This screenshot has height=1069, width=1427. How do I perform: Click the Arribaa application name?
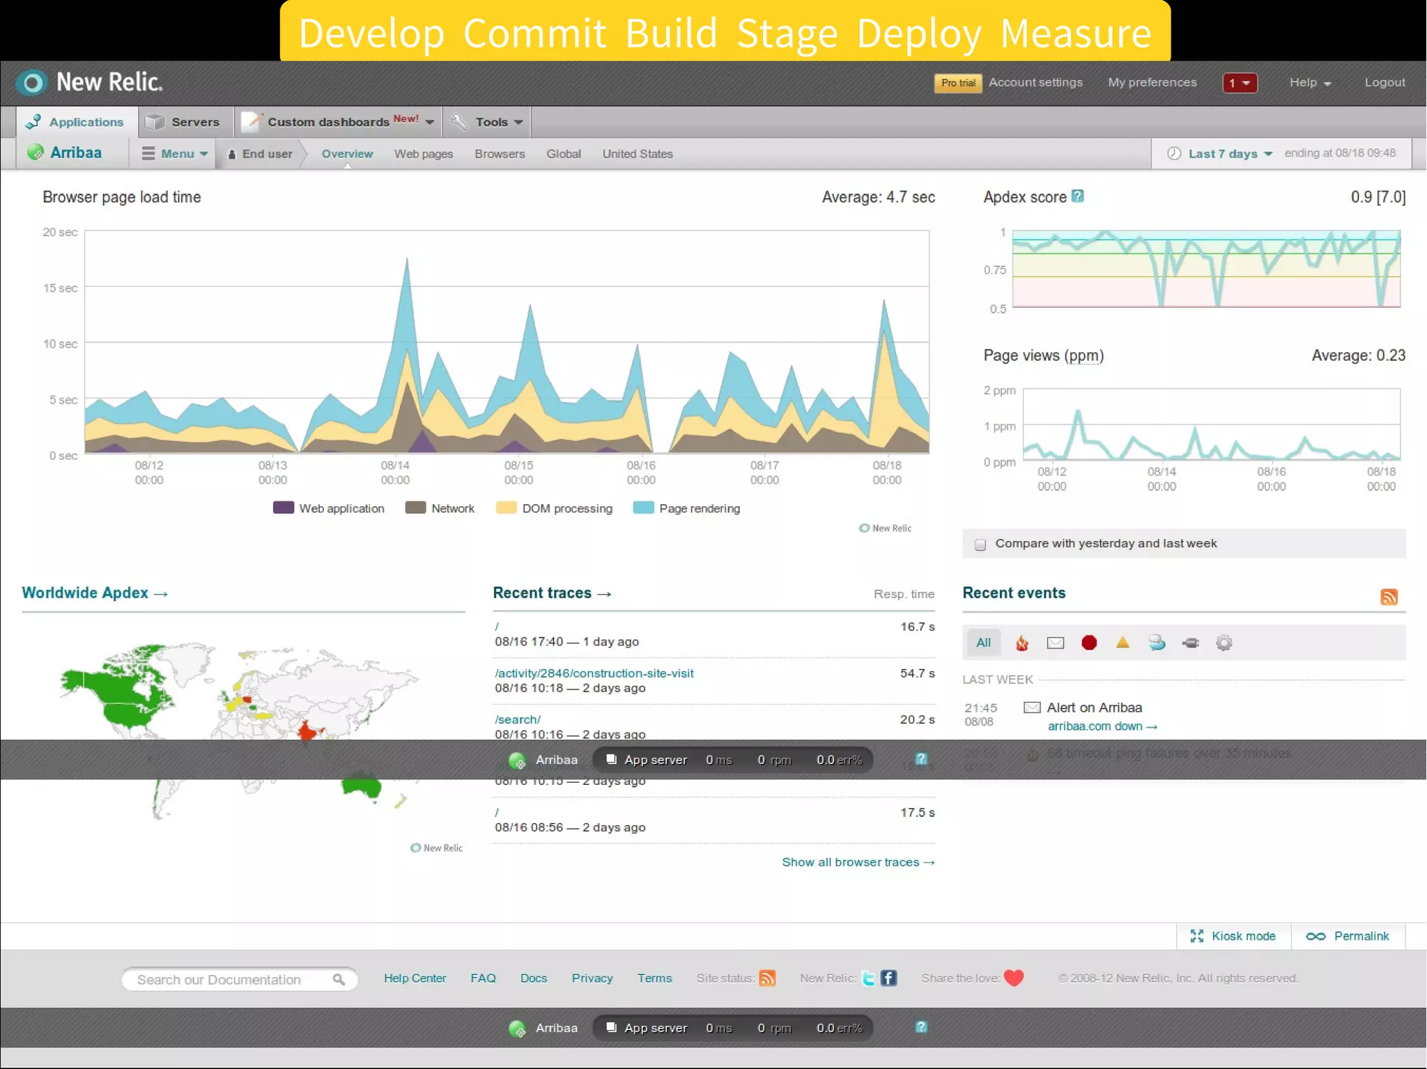click(x=75, y=153)
